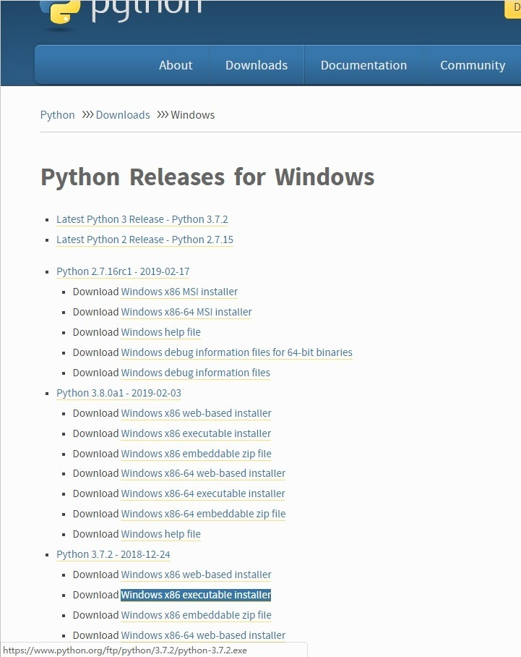521x657 pixels.
Task: Open Latest Python 2 Release - Python 2.7.15
Action: 145,240
